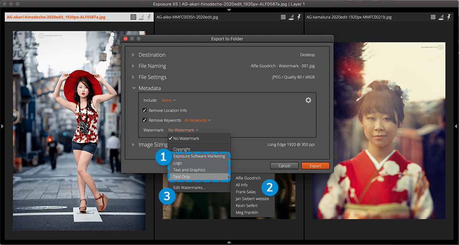The image size is (459, 245).
Task: Click the gray color label square on AG-kamakura header
Action: point(433,17)
